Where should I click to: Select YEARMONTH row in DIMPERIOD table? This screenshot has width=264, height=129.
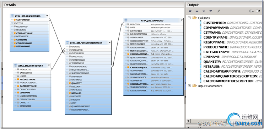(153, 81)
